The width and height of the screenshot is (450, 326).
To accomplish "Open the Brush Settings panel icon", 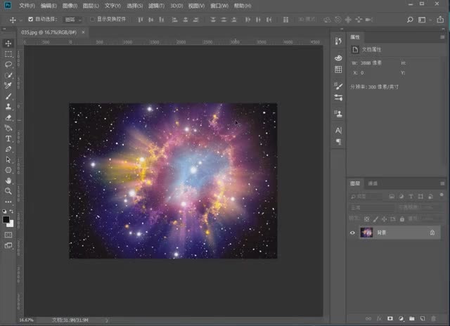I will [x=338, y=98].
